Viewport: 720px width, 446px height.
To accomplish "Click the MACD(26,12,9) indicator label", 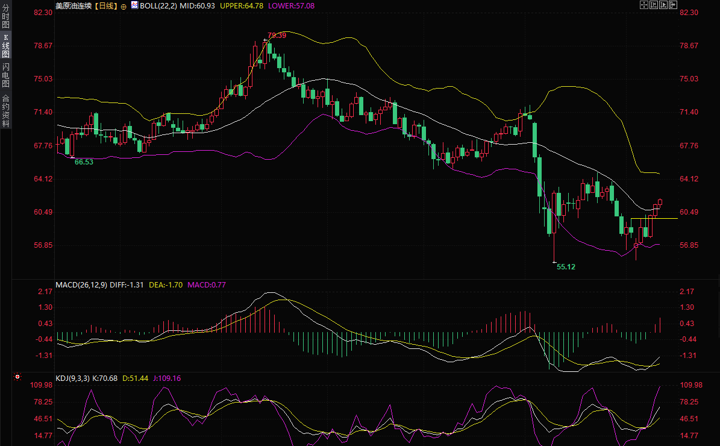I will (x=81, y=285).
